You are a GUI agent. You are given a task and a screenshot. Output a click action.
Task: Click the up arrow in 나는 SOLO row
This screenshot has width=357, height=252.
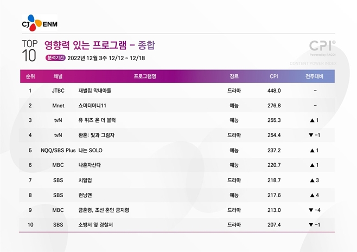pyautogui.click(x=312, y=150)
